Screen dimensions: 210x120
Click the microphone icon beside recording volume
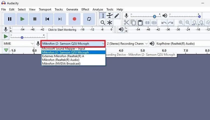(126, 16)
